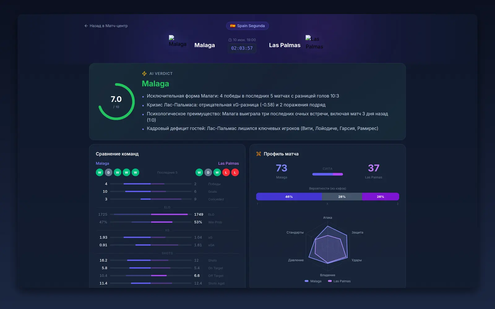This screenshot has width=495, height=309.
Task: Go back via Назад в Матч-центр link
Action: point(106,26)
